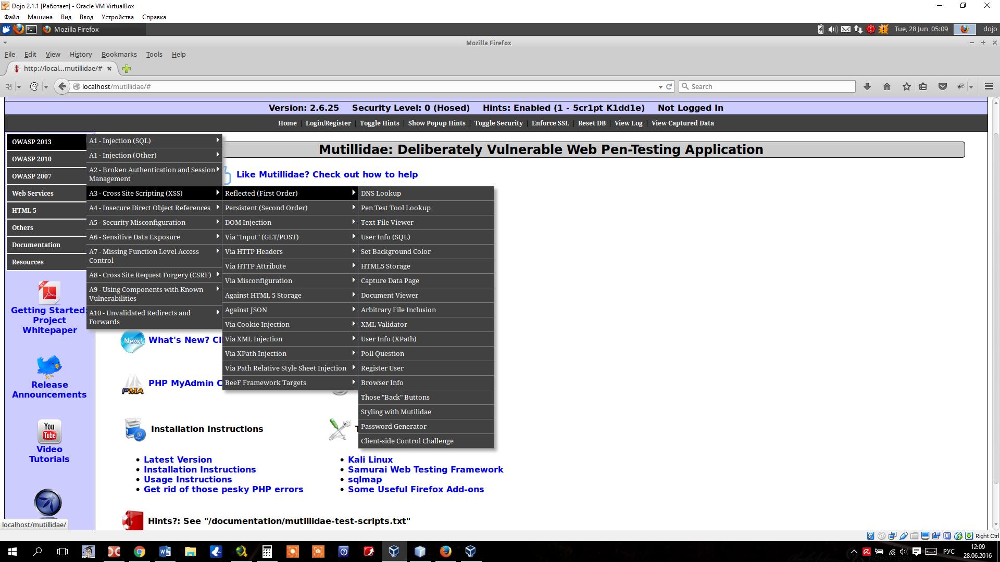The image size is (1000, 562).
Task: Select DNS Lookup menu entry
Action: coord(381,193)
